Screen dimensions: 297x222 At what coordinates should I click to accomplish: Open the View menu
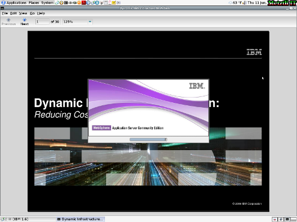[x=23, y=13]
